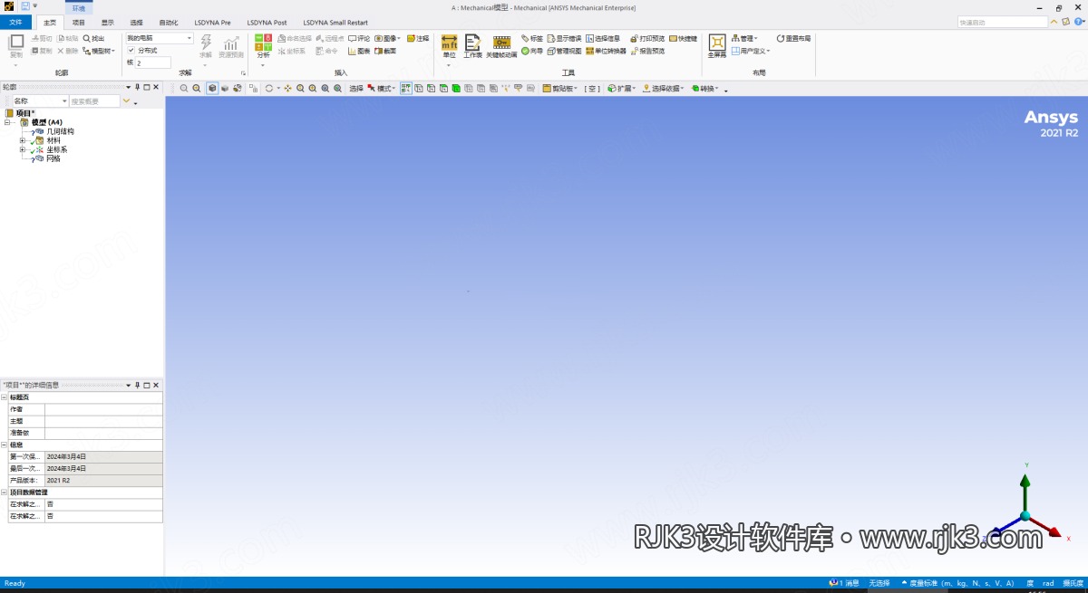Viewport: 1088px width, 593px height.
Task: Expand the 坐标系 coordinate systems node
Action: coord(23,149)
